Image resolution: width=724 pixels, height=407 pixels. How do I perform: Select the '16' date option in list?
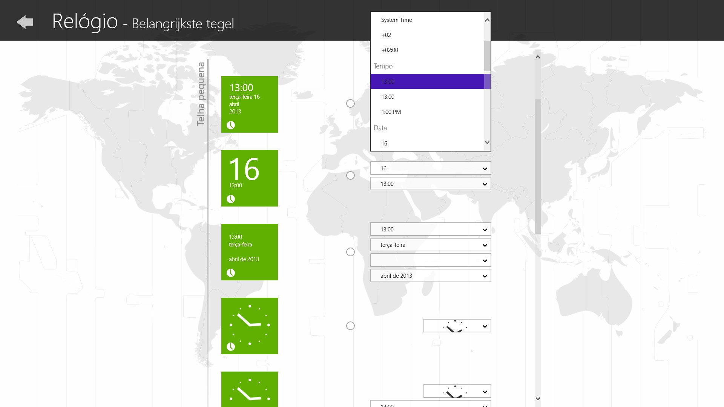[x=427, y=144]
